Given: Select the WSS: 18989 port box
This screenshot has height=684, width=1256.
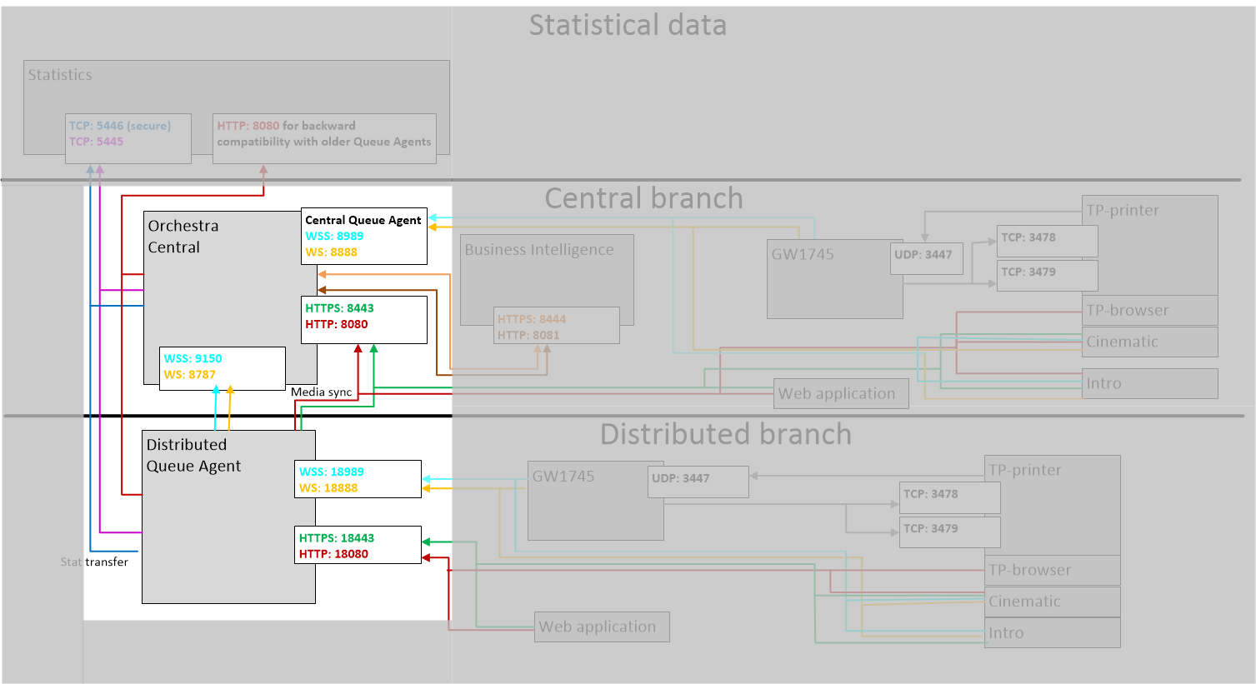Looking at the screenshot, I should tap(358, 480).
